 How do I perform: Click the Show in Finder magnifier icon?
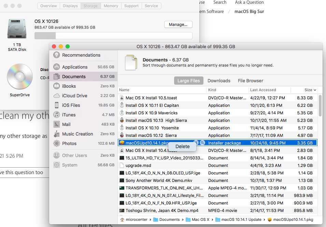pyautogui.click(x=202, y=143)
